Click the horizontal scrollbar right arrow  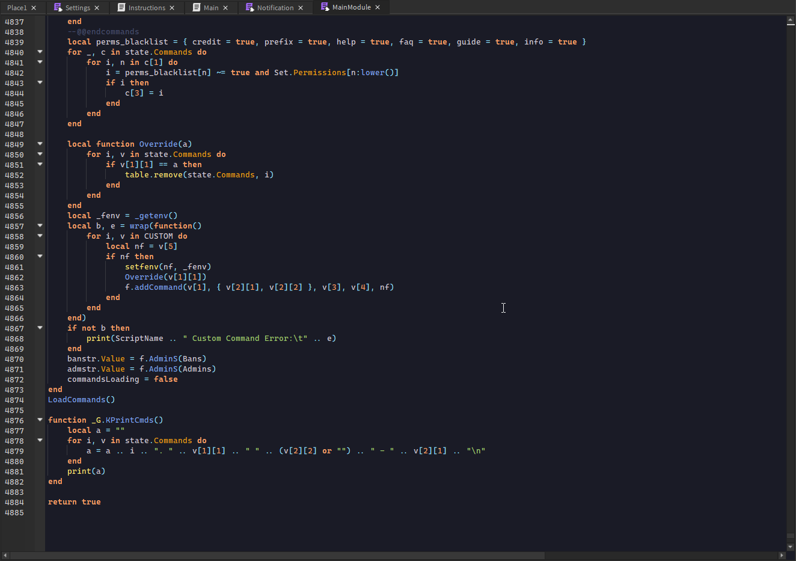tap(782, 556)
